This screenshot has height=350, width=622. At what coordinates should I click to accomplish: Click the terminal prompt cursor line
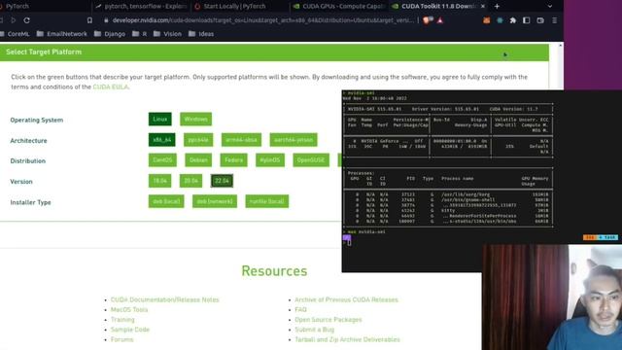click(x=349, y=242)
